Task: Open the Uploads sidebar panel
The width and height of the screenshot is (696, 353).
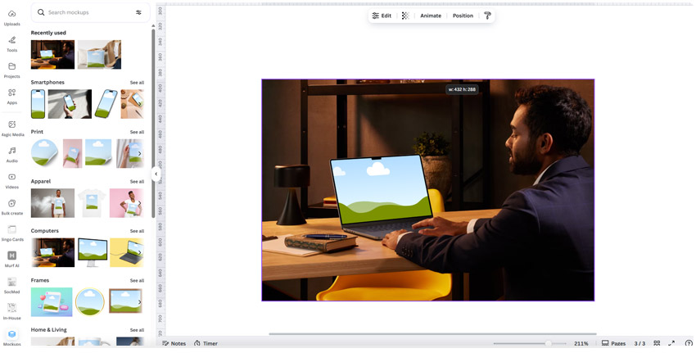Action: click(12, 17)
